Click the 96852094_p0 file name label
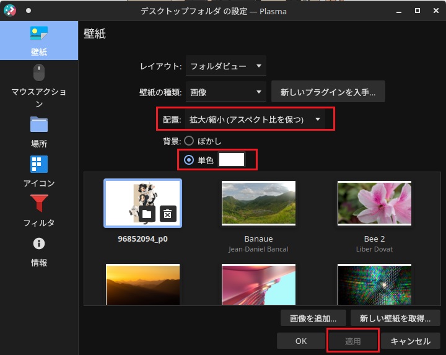 [143, 239]
